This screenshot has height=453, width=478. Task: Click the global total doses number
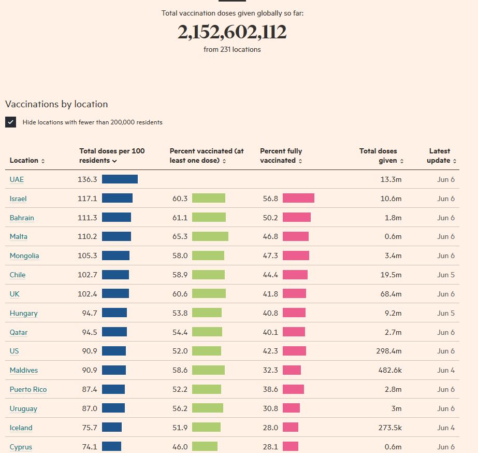pyautogui.click(x=232, y=32)
